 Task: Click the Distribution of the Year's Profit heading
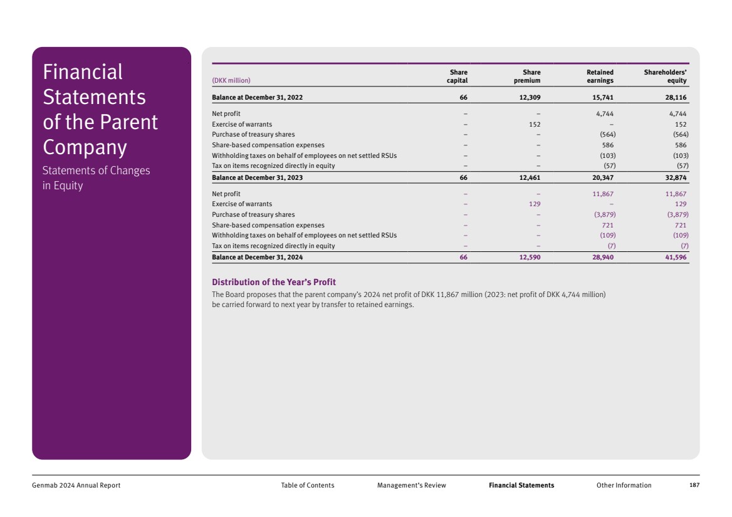point(274,282)
